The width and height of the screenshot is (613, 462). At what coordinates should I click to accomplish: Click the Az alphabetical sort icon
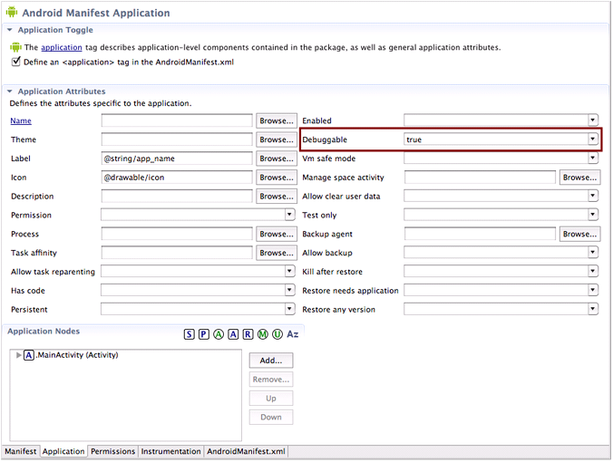tap(292, 334)
